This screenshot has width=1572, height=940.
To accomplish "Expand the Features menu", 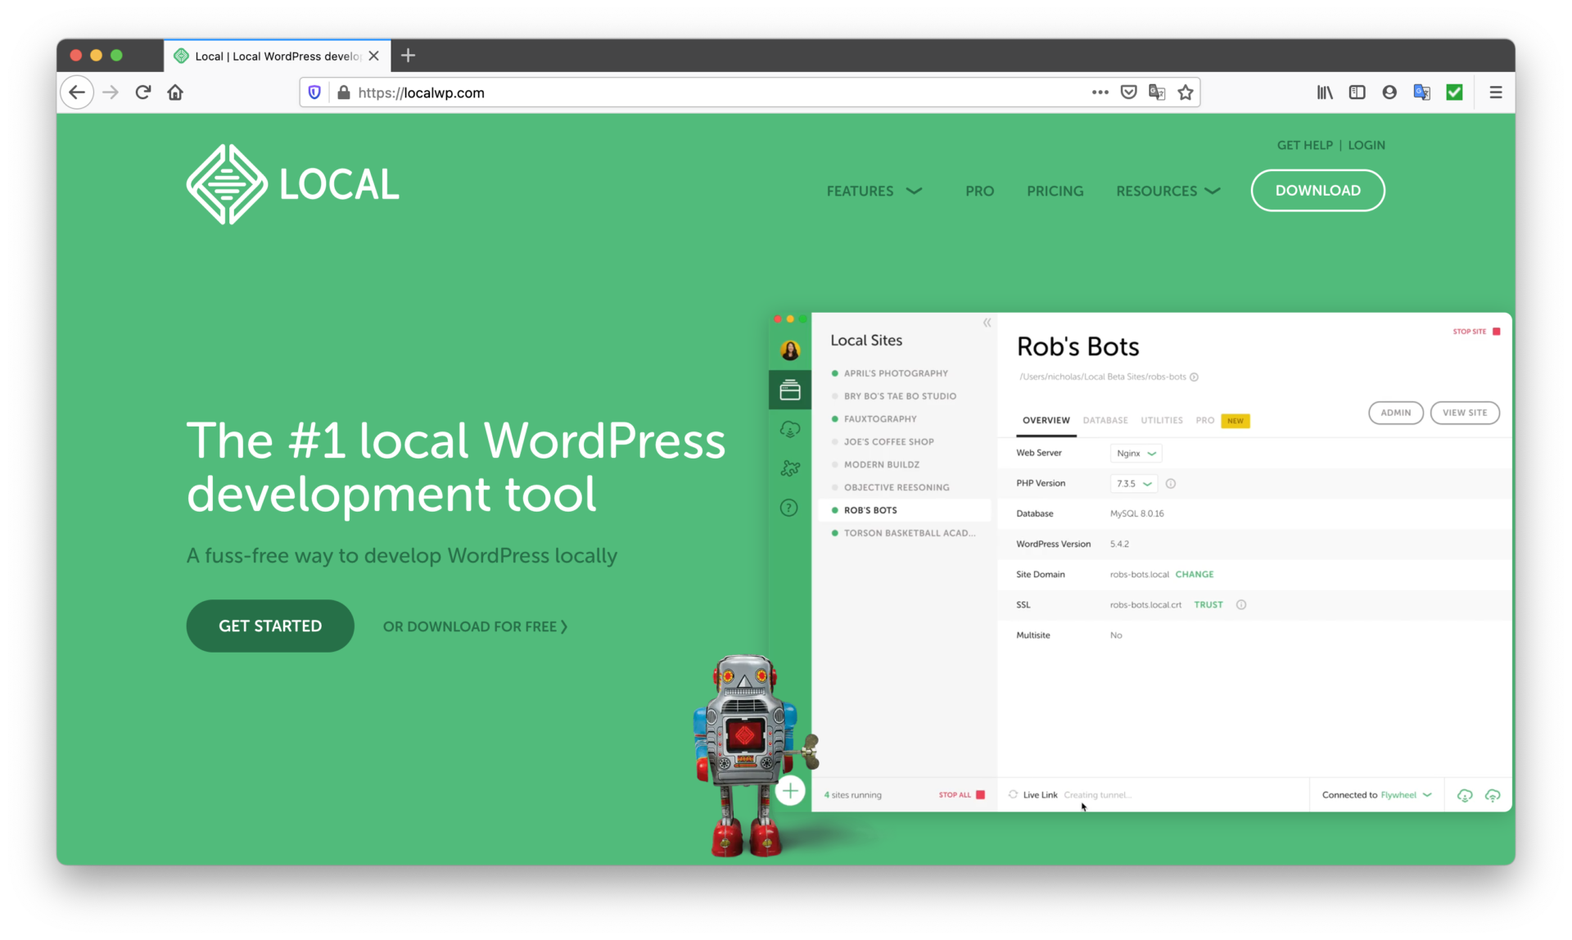I will click(874, 191).
